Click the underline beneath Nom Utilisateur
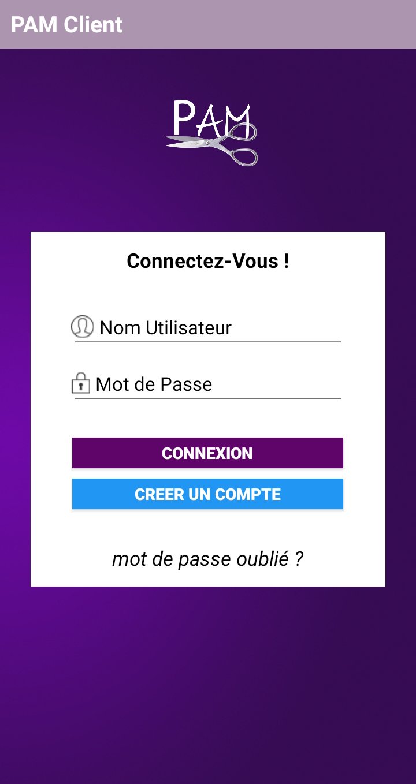 click(x=208, y=343)
